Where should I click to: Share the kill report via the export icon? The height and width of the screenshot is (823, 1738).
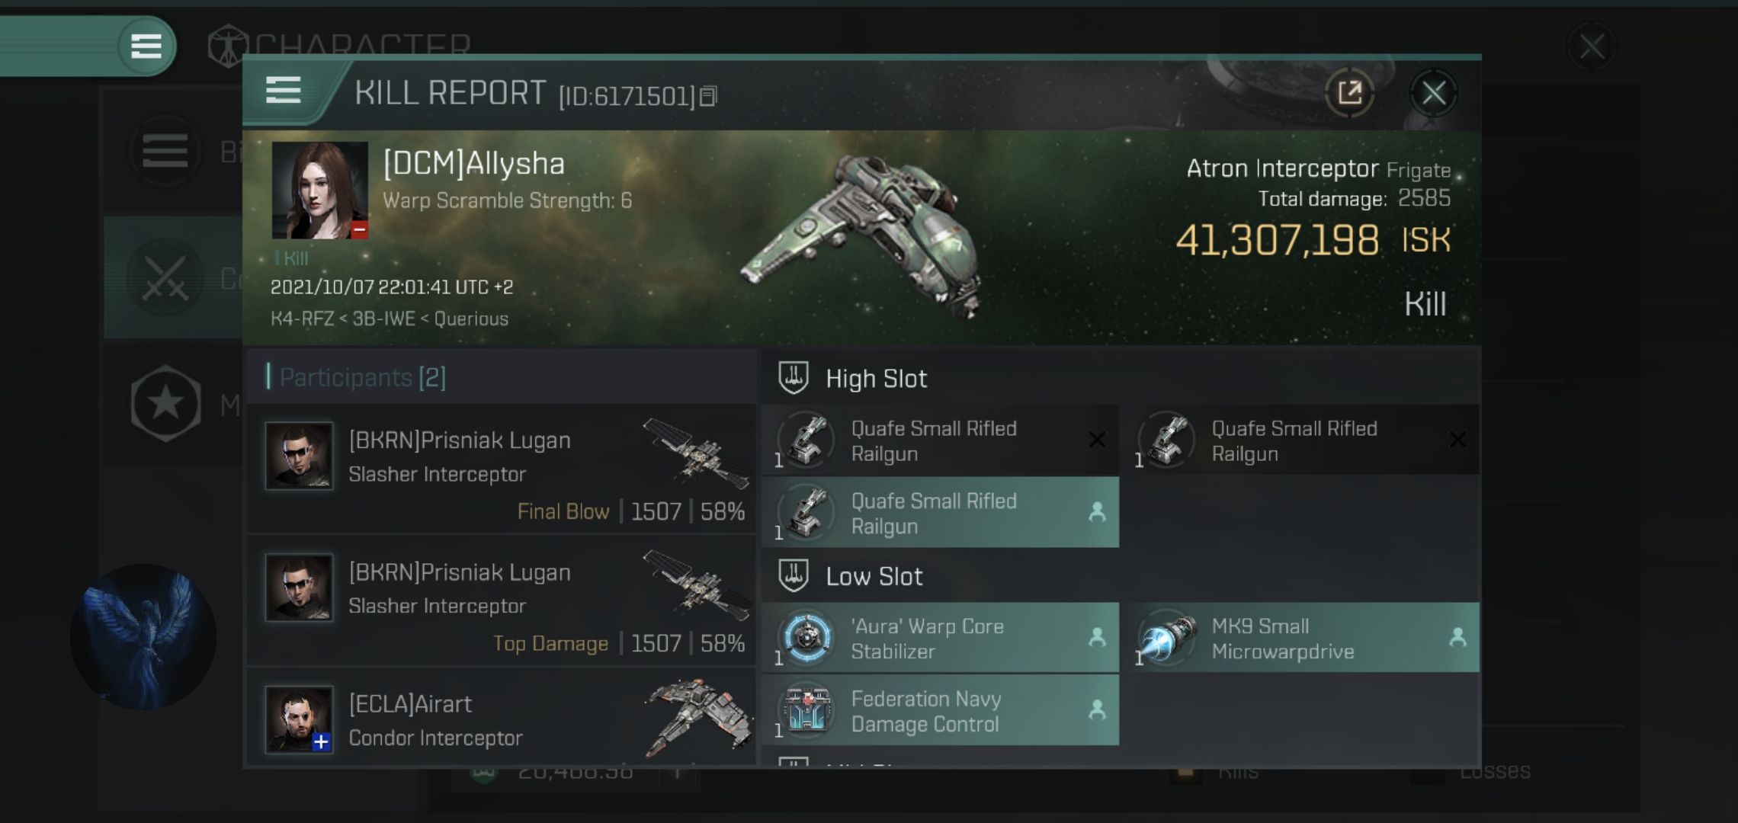[x=1349, y=94]
